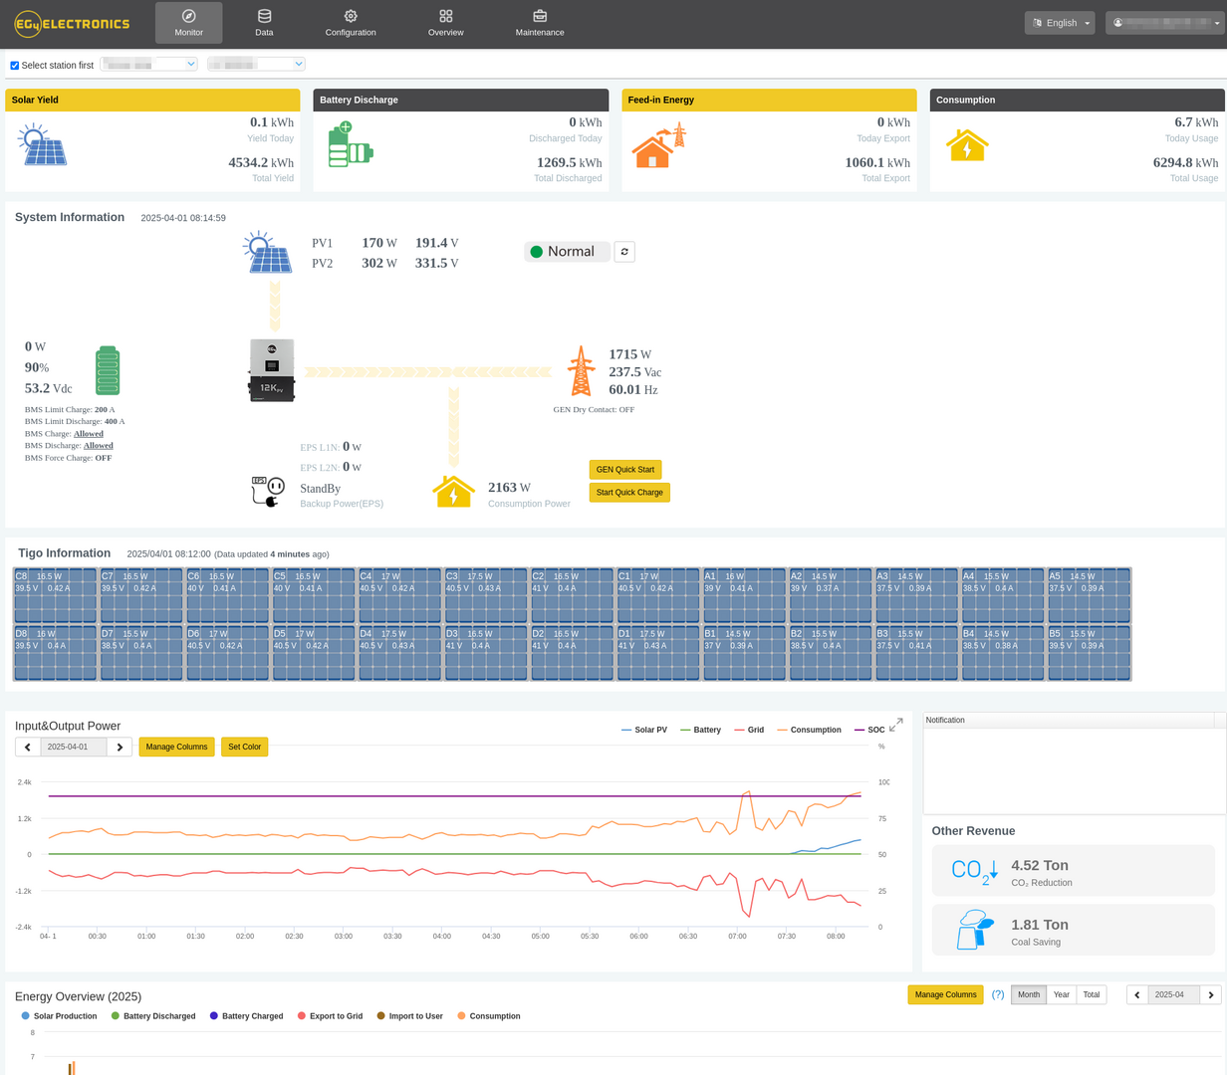Screen dimensions: 1227x1075
Task: Expand the Input&Output Power chart fullscreen
Action: [896, 725]
